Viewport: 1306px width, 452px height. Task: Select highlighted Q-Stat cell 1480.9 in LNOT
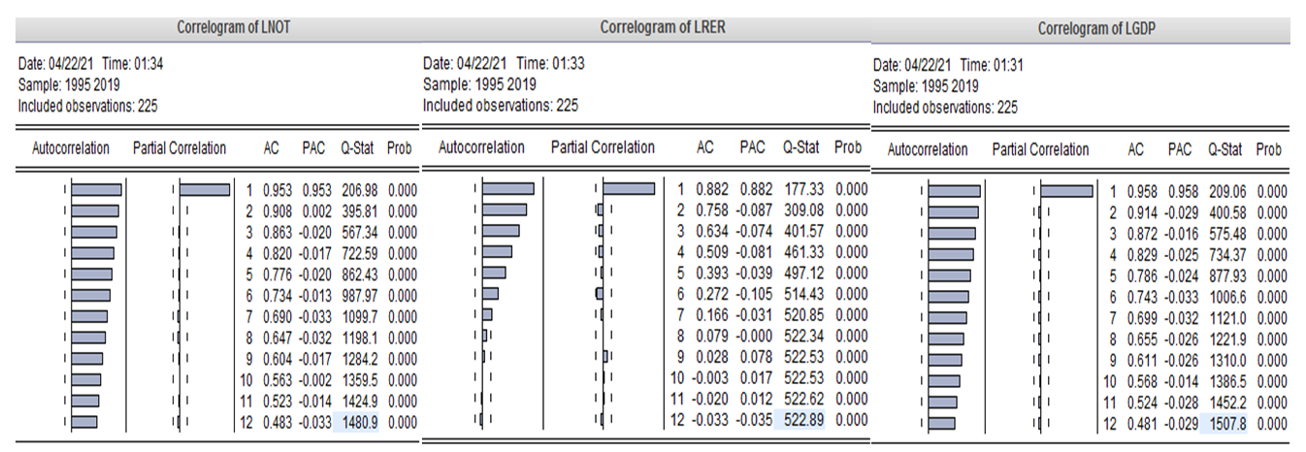(357, 422)
